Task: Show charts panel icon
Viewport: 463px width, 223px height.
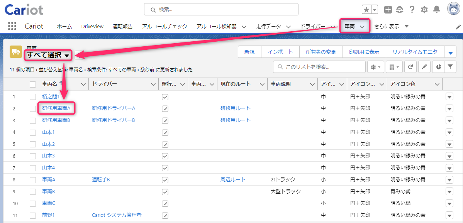Action: tap(439, 67)
